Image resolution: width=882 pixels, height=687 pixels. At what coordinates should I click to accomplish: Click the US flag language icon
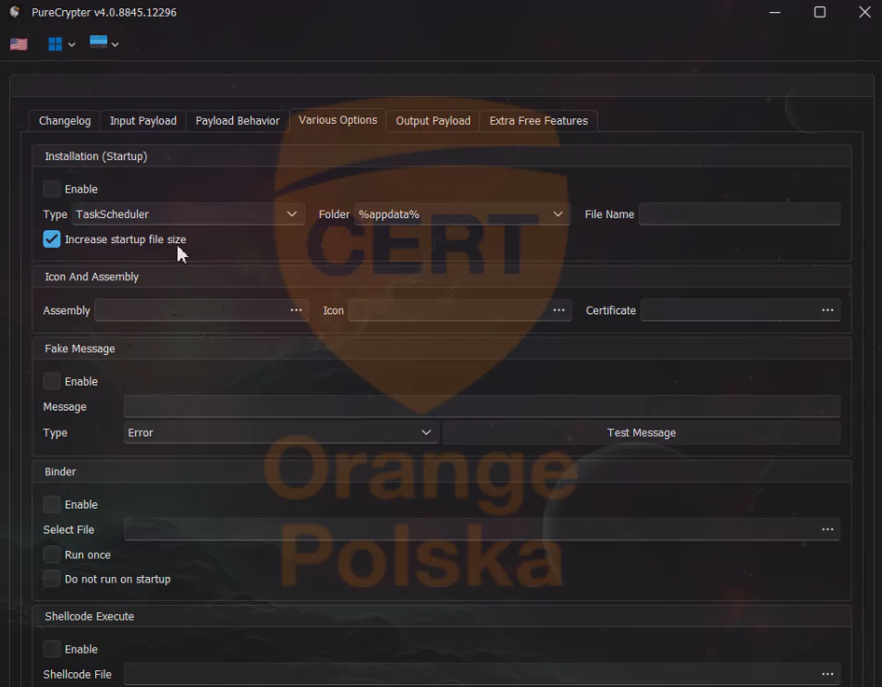[18, 43]
